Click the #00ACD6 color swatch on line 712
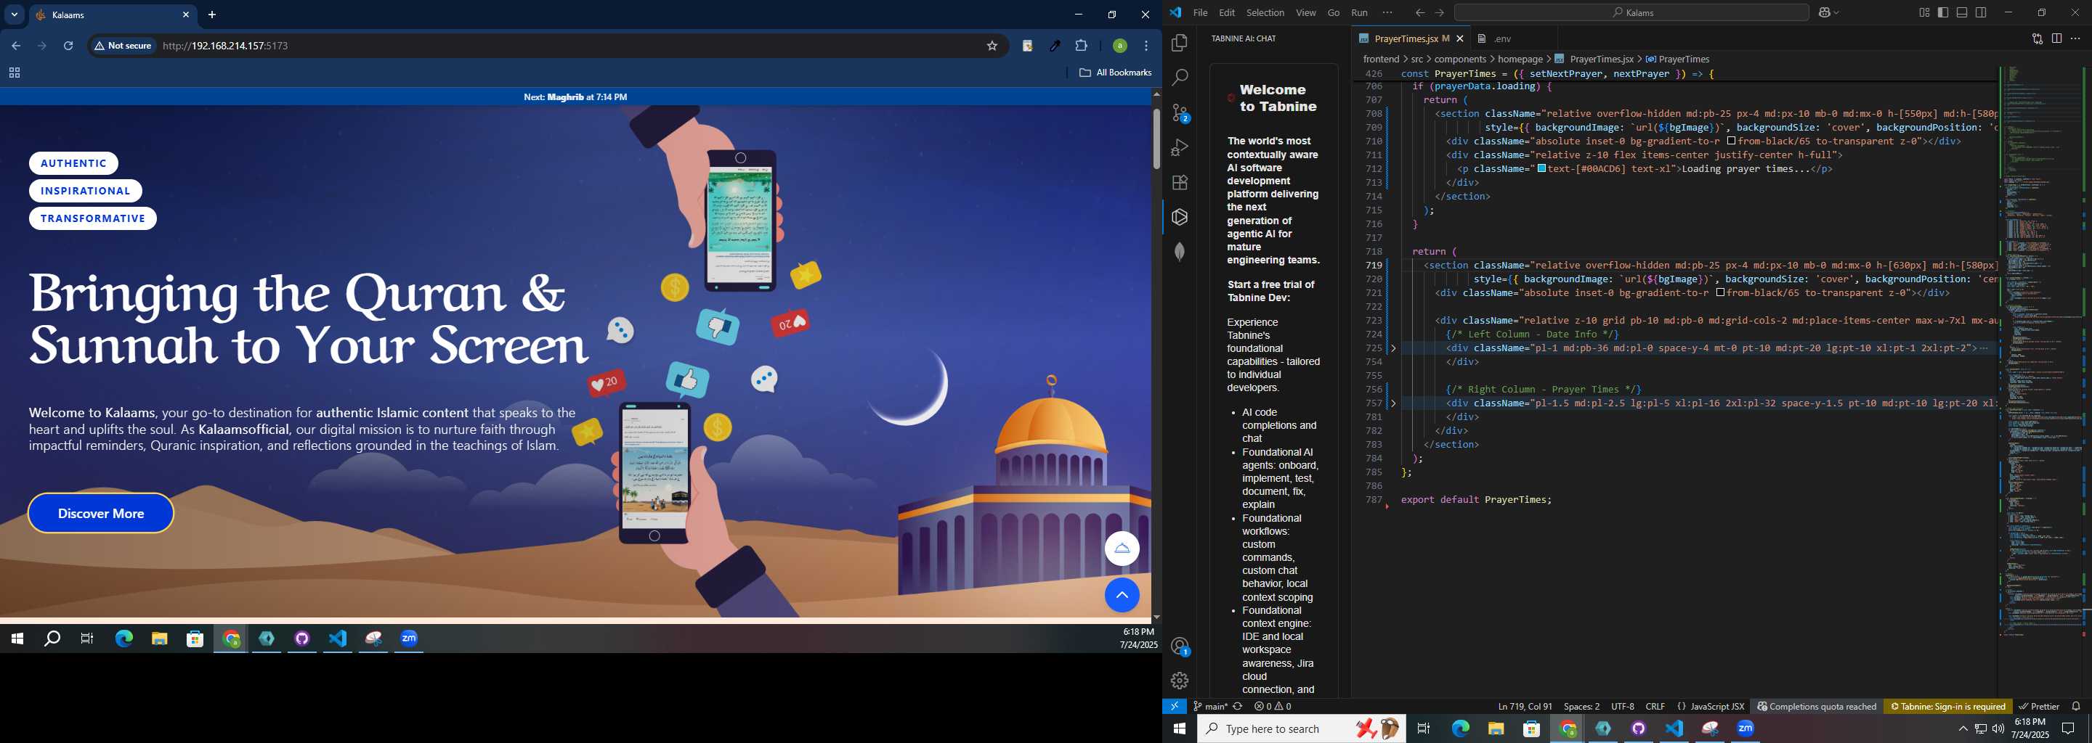Image resolution: width=2092 pixels, height=743 pixels. (x=1541, y=169)
